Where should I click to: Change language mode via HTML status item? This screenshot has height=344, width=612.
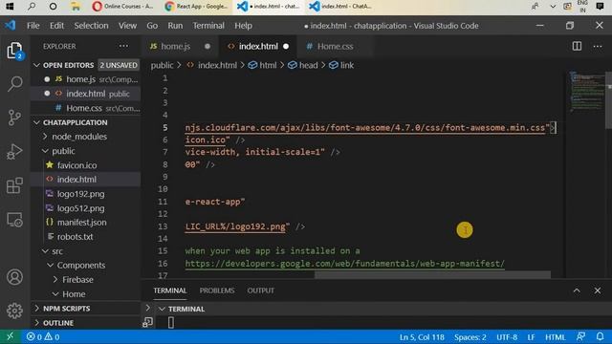[x=555, y=337]
